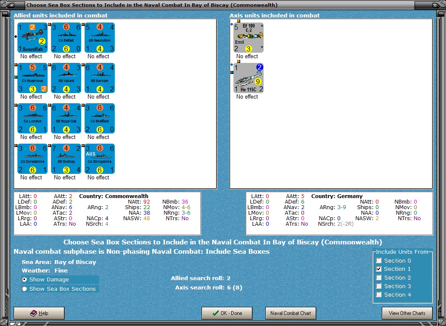
Task: Click the Sea Area Bay of Biscay label
Action: (59, 262)
